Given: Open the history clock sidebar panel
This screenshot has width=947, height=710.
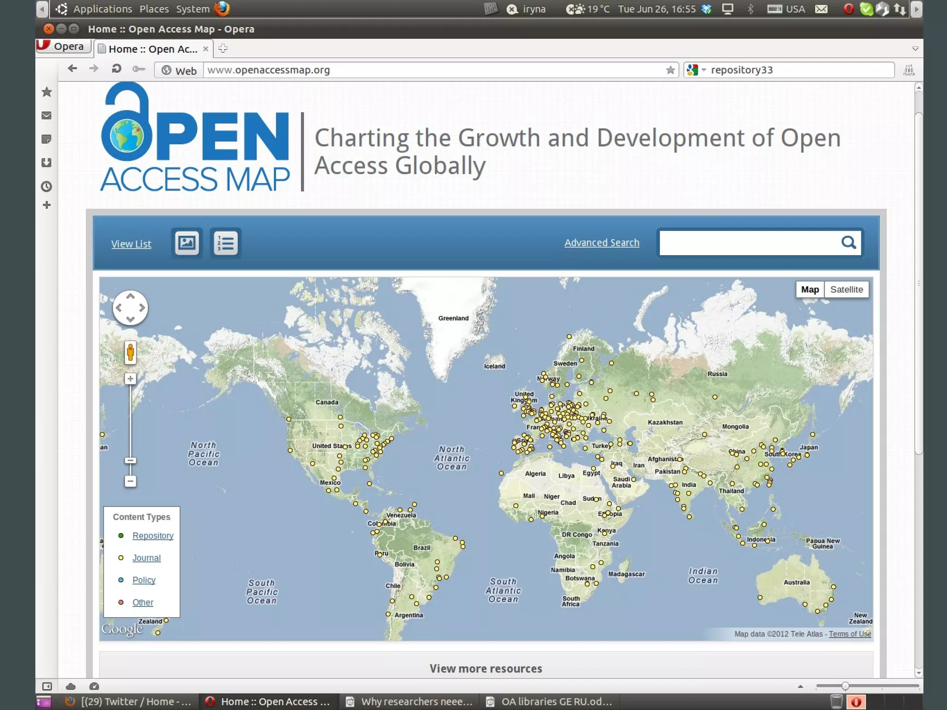Looking at the screenshot, I should pos(47,186).
